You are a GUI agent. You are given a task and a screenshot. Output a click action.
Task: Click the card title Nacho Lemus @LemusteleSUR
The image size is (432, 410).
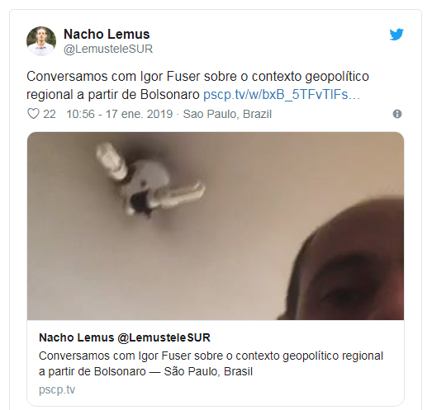click(x=125, y=337)
